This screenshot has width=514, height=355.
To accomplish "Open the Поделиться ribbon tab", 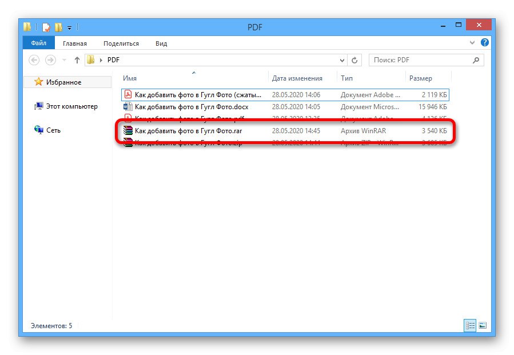I will click(x=121, y=43).
